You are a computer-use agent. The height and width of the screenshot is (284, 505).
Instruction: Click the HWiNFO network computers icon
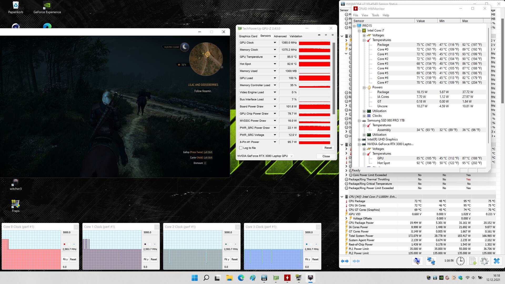431,261
